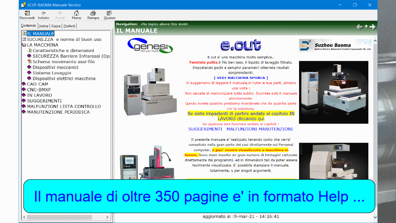396x223 pixels.
Task: Click the tree pane scroll left arrow
Action: click(24, 217)
